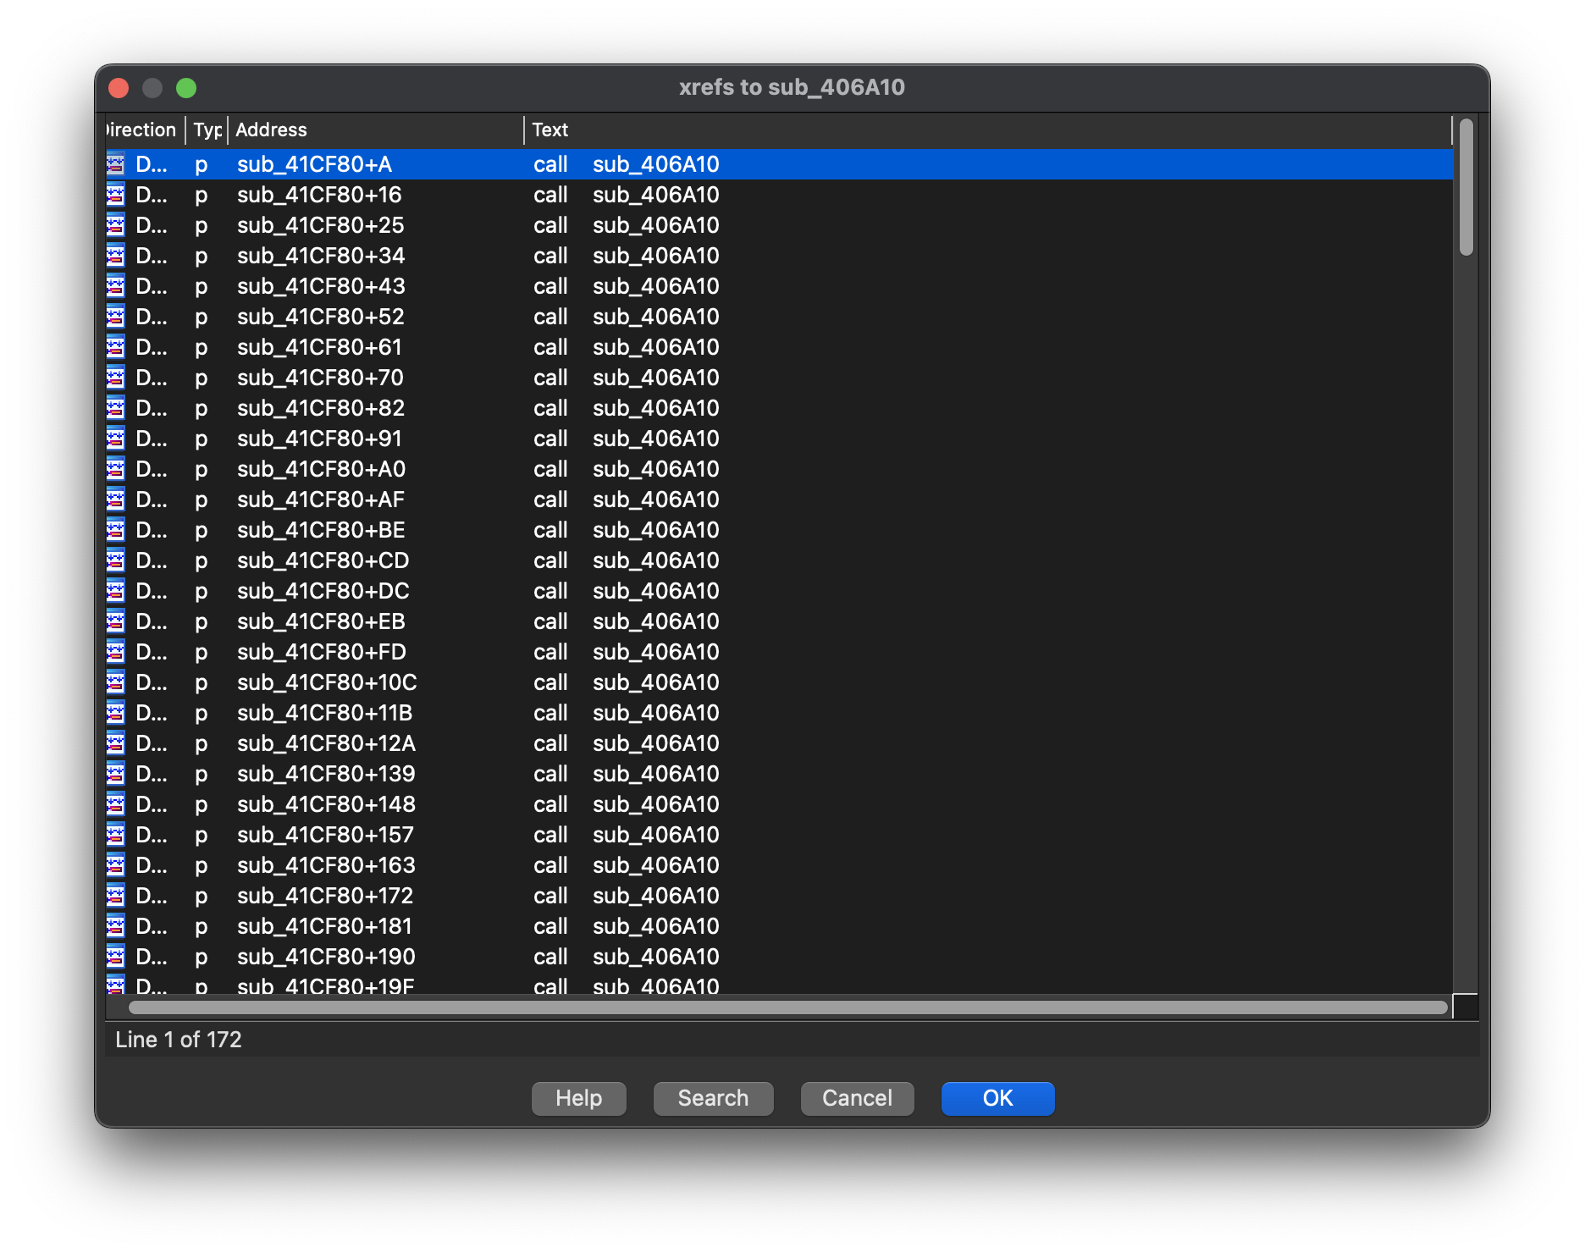1585x1253 pixels.
Task: Click the Search button
Action: pyautogui.click(x=714, y=1098)
